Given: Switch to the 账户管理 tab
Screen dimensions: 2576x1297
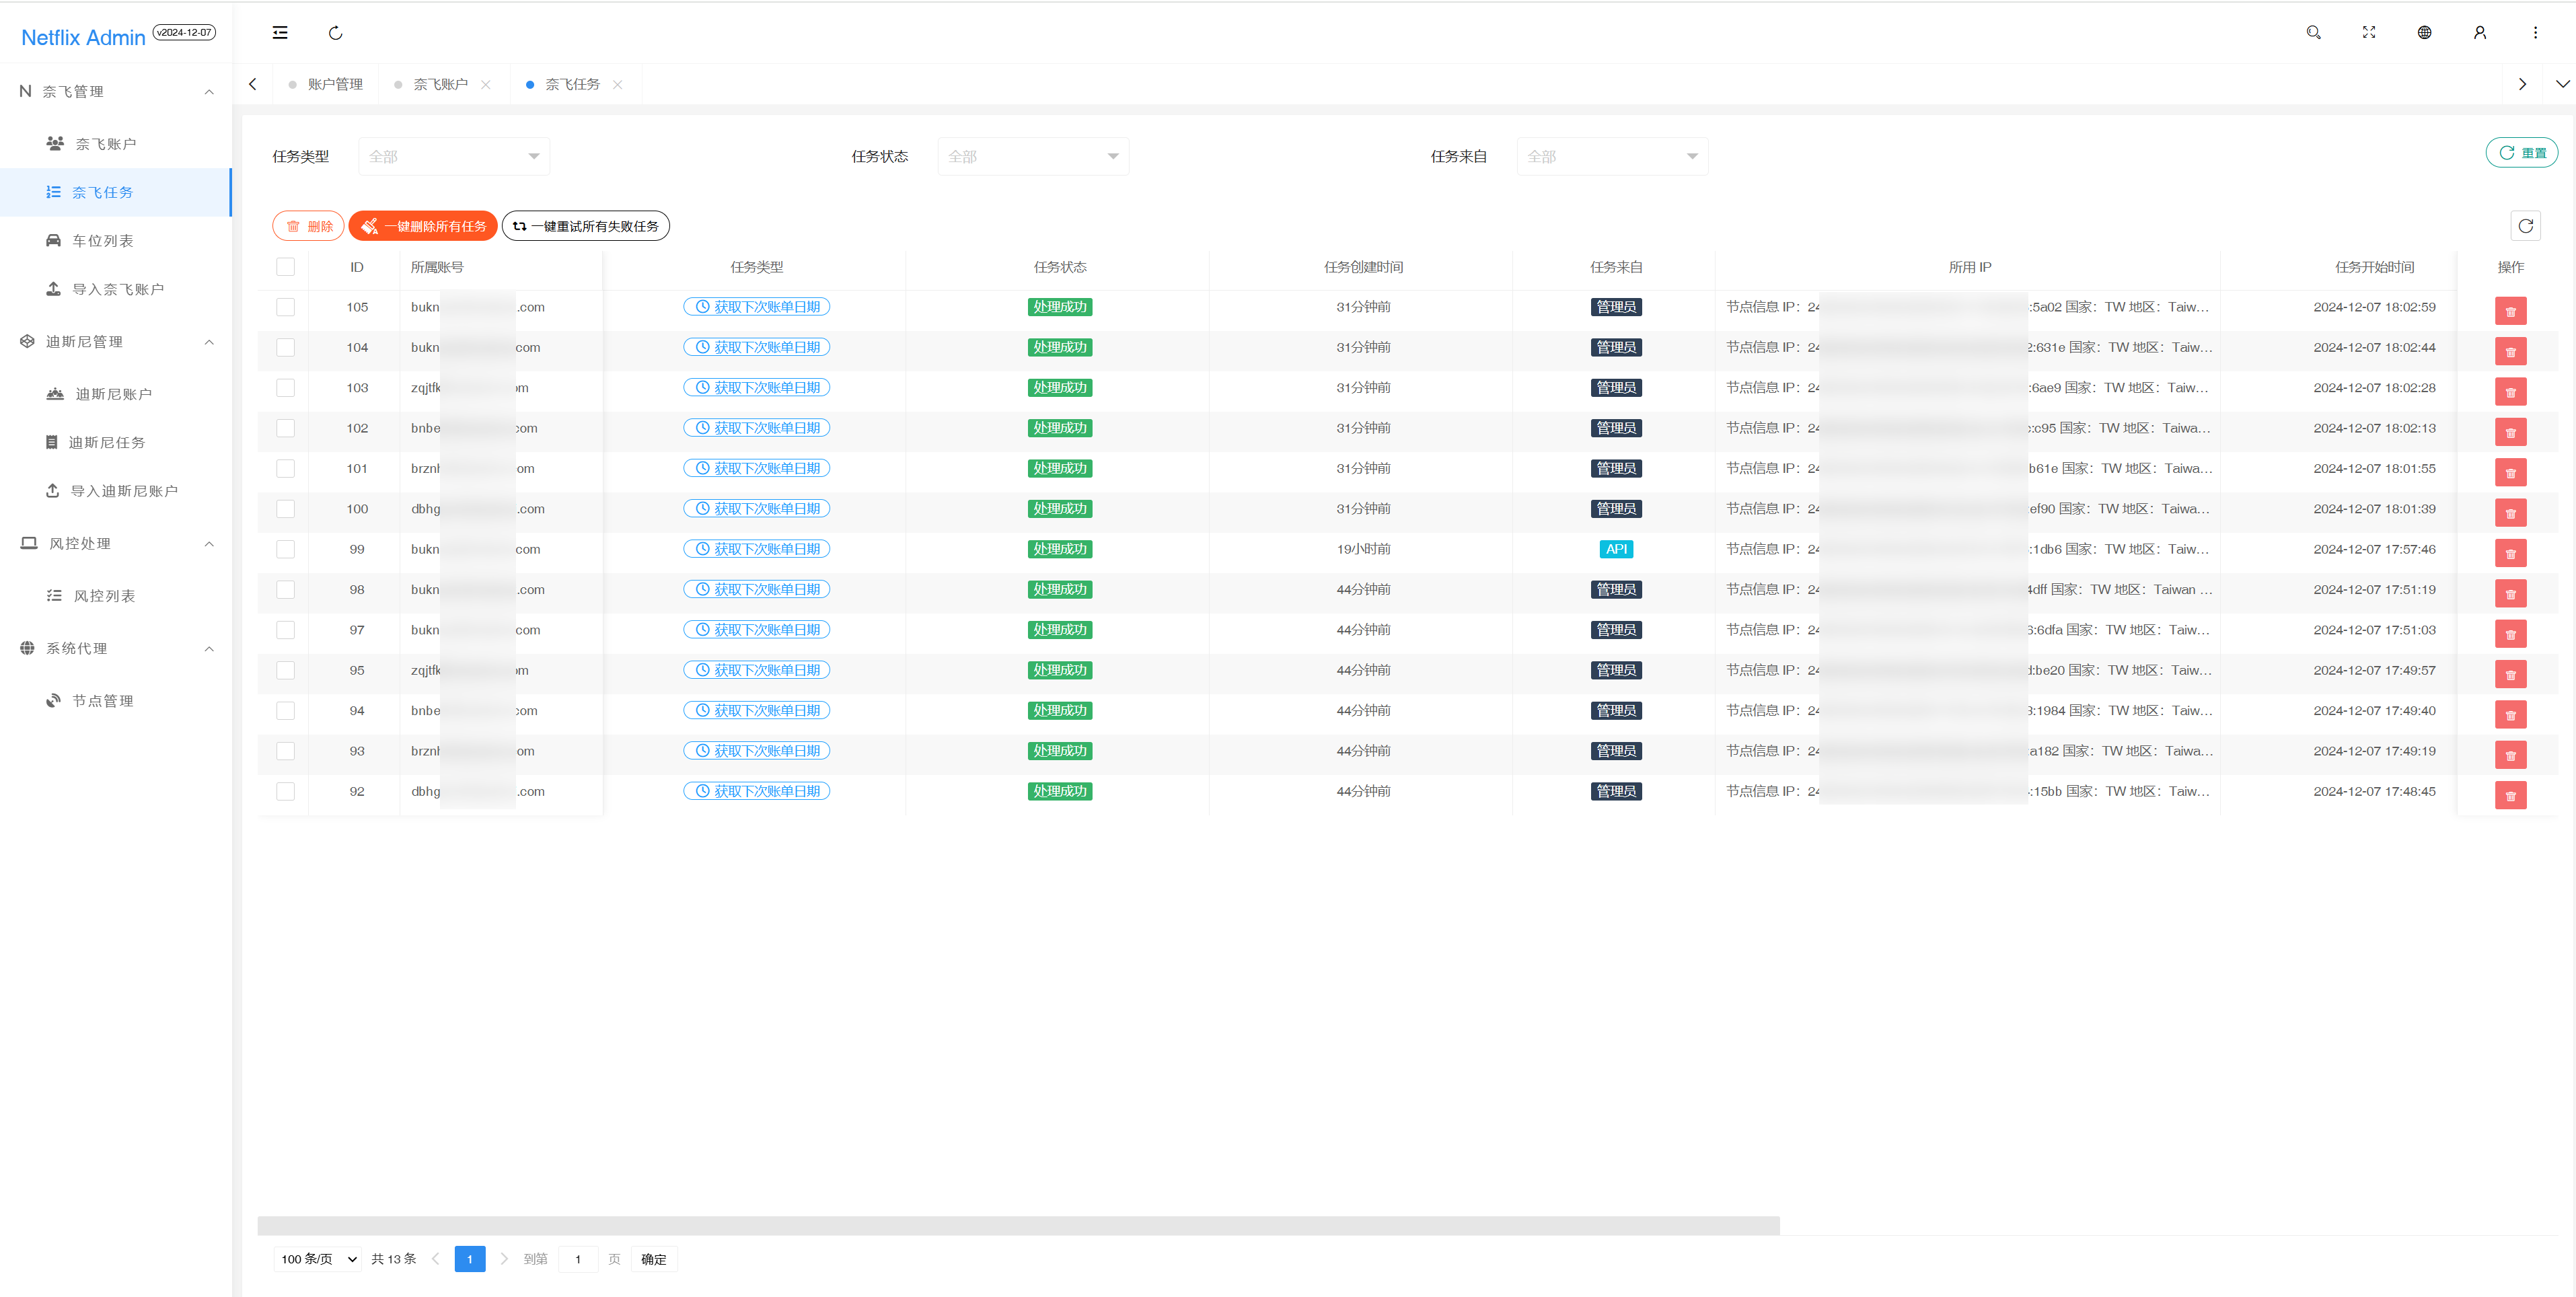Looking at the screenshot, I should [x=326, y=84].
